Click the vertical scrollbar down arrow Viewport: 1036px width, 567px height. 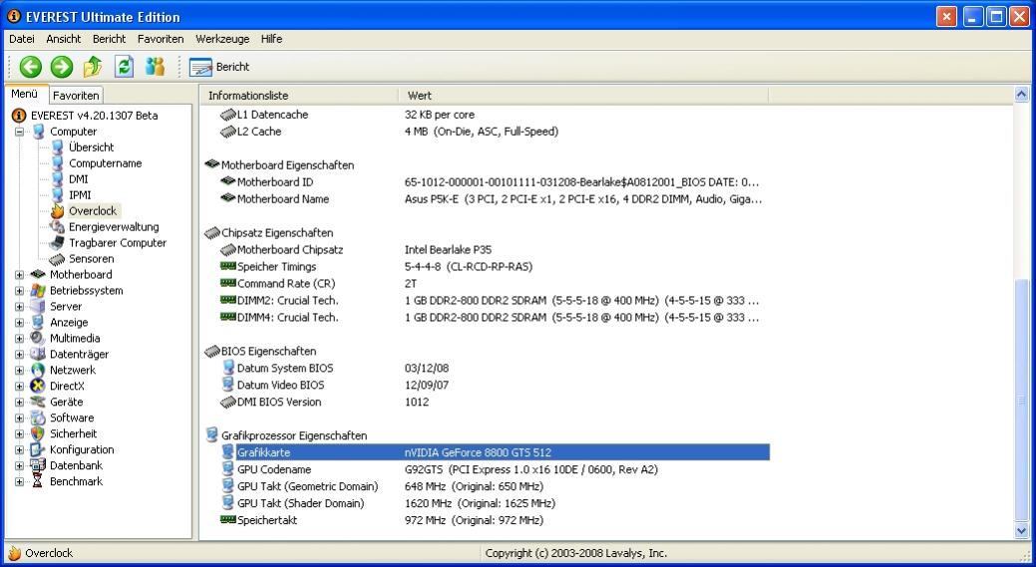point(1021,531)
